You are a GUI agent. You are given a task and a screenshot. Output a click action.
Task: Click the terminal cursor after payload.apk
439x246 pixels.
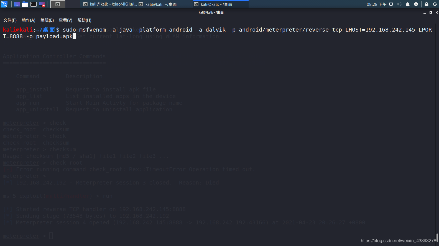coord(74,36)
